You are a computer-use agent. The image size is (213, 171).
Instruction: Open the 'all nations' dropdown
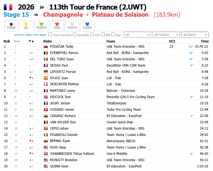[x=166, y=35]
